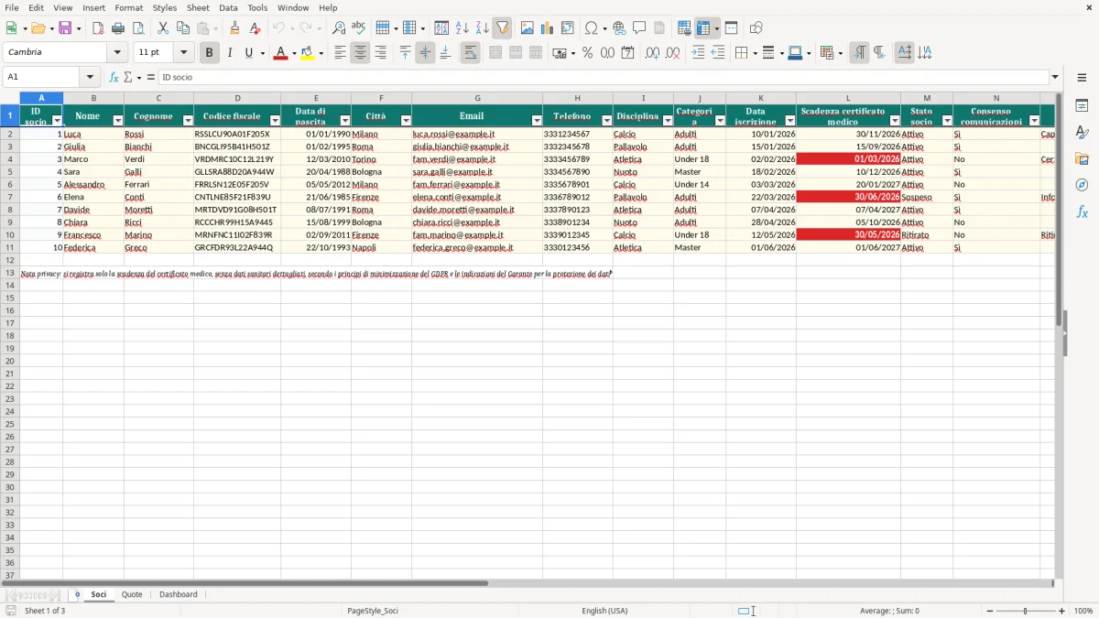Sort descending Z to A
Screen dimensions: 1099x618
click(483, 28)
